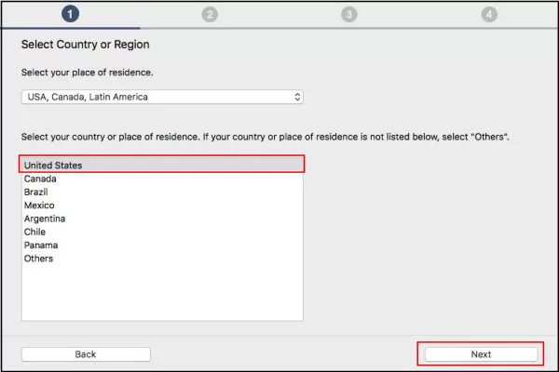Click the blue progress bar under step 1
Image resolution: width=559 pixels, height=372 pixels.
(70, 28)
